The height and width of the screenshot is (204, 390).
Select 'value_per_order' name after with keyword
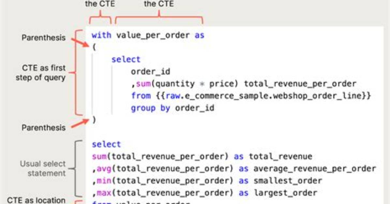[x=153, y=35]
